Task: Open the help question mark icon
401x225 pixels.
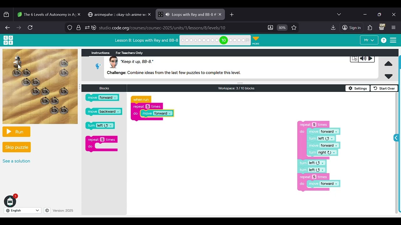Action: (x=383, y=40)
